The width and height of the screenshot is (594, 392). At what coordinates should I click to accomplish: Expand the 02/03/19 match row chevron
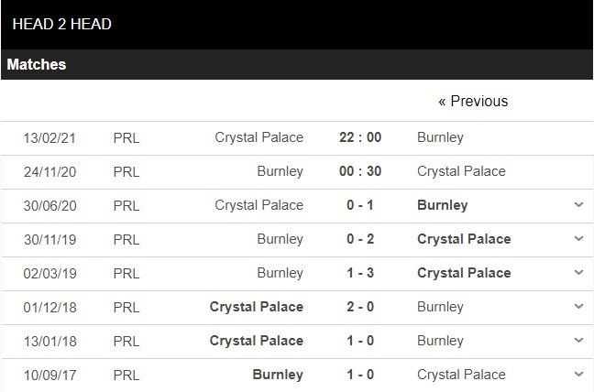coord(578,273)
